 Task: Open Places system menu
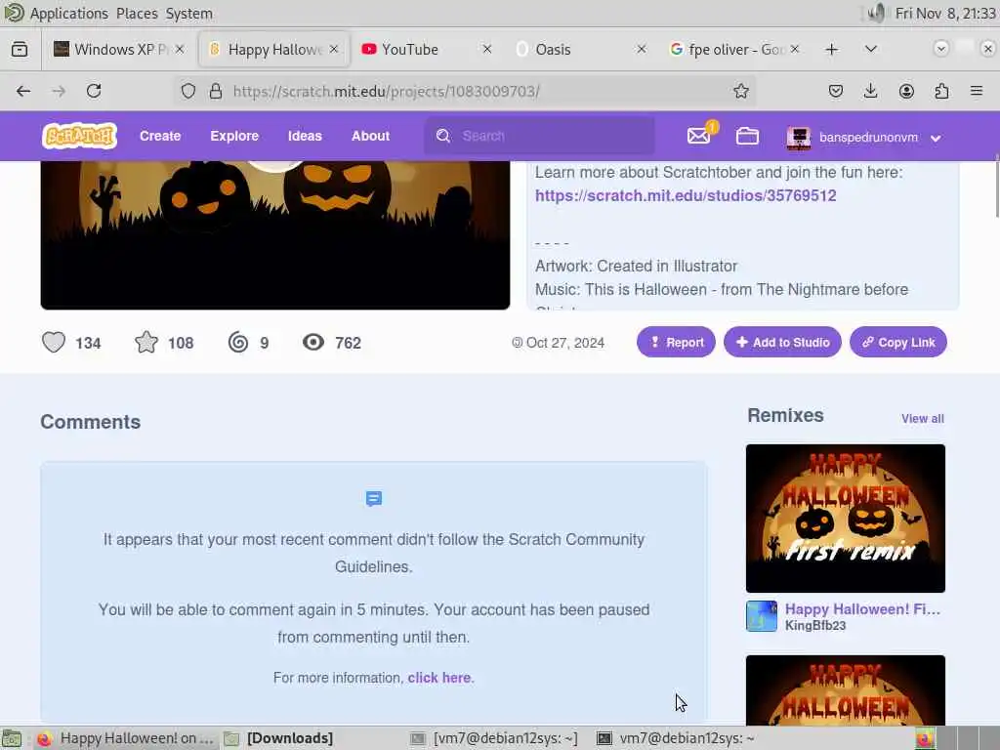coord(137,13)
